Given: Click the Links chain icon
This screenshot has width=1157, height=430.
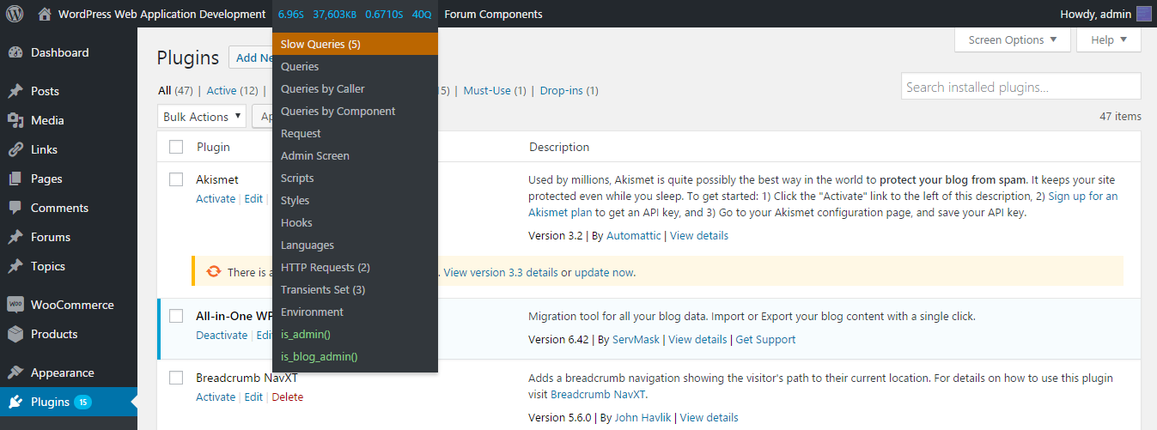Looking at the screenshot, I should click(15, 149).
